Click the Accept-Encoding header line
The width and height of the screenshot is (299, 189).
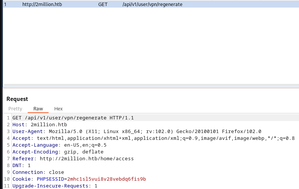(58, 152)
